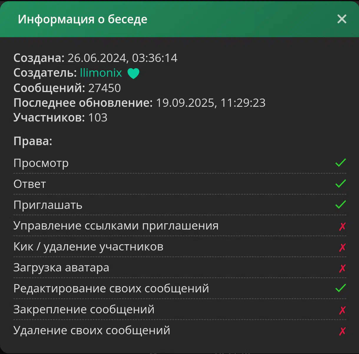The image size is (359, 354).
Task: Click the dialog title Информация о беседе
Action: (x=82, y=19)
